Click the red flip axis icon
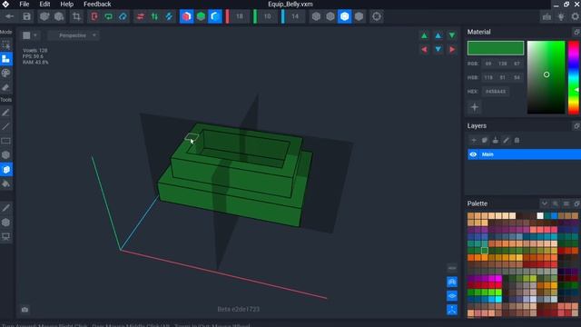 click(x=94, y=16)
